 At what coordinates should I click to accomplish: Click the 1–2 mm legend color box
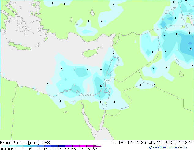(x=19, y=146)
